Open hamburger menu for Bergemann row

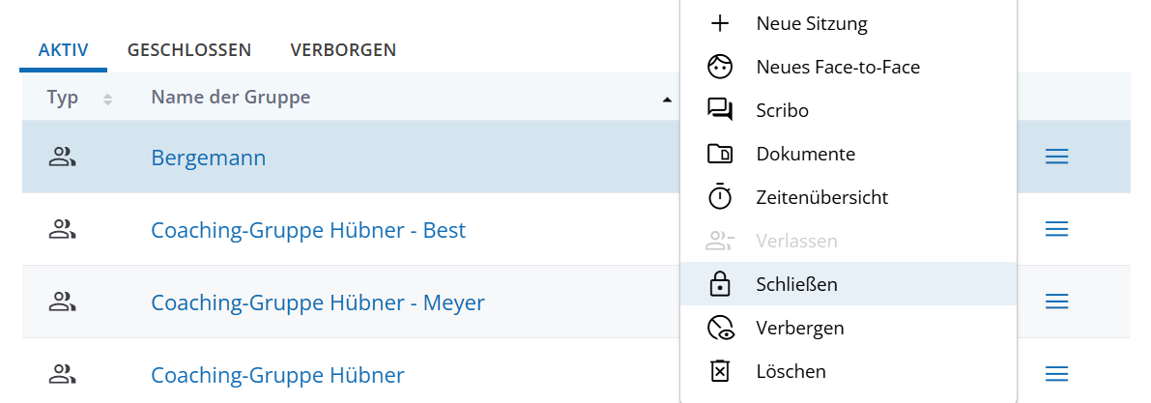(x=1056, y=157)
